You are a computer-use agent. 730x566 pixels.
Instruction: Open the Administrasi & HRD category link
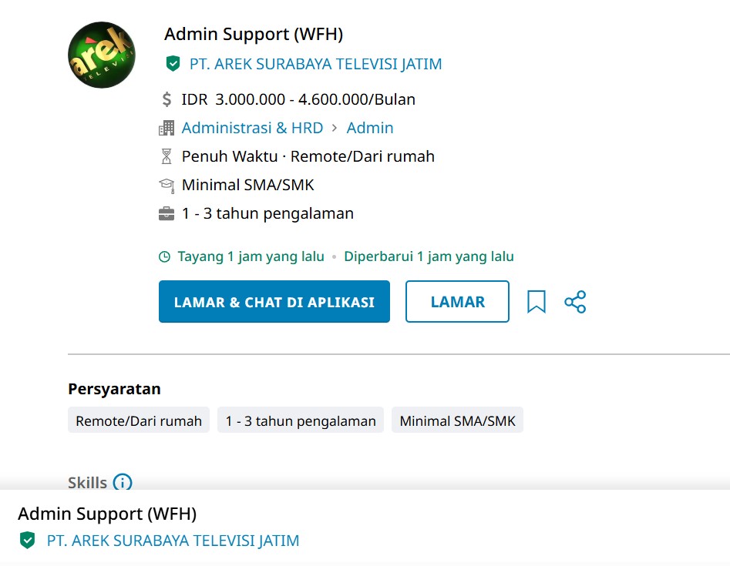click(x=252, y=127)
